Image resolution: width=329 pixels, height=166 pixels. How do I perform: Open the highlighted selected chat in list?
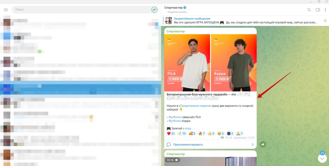[x=80, y=89]
